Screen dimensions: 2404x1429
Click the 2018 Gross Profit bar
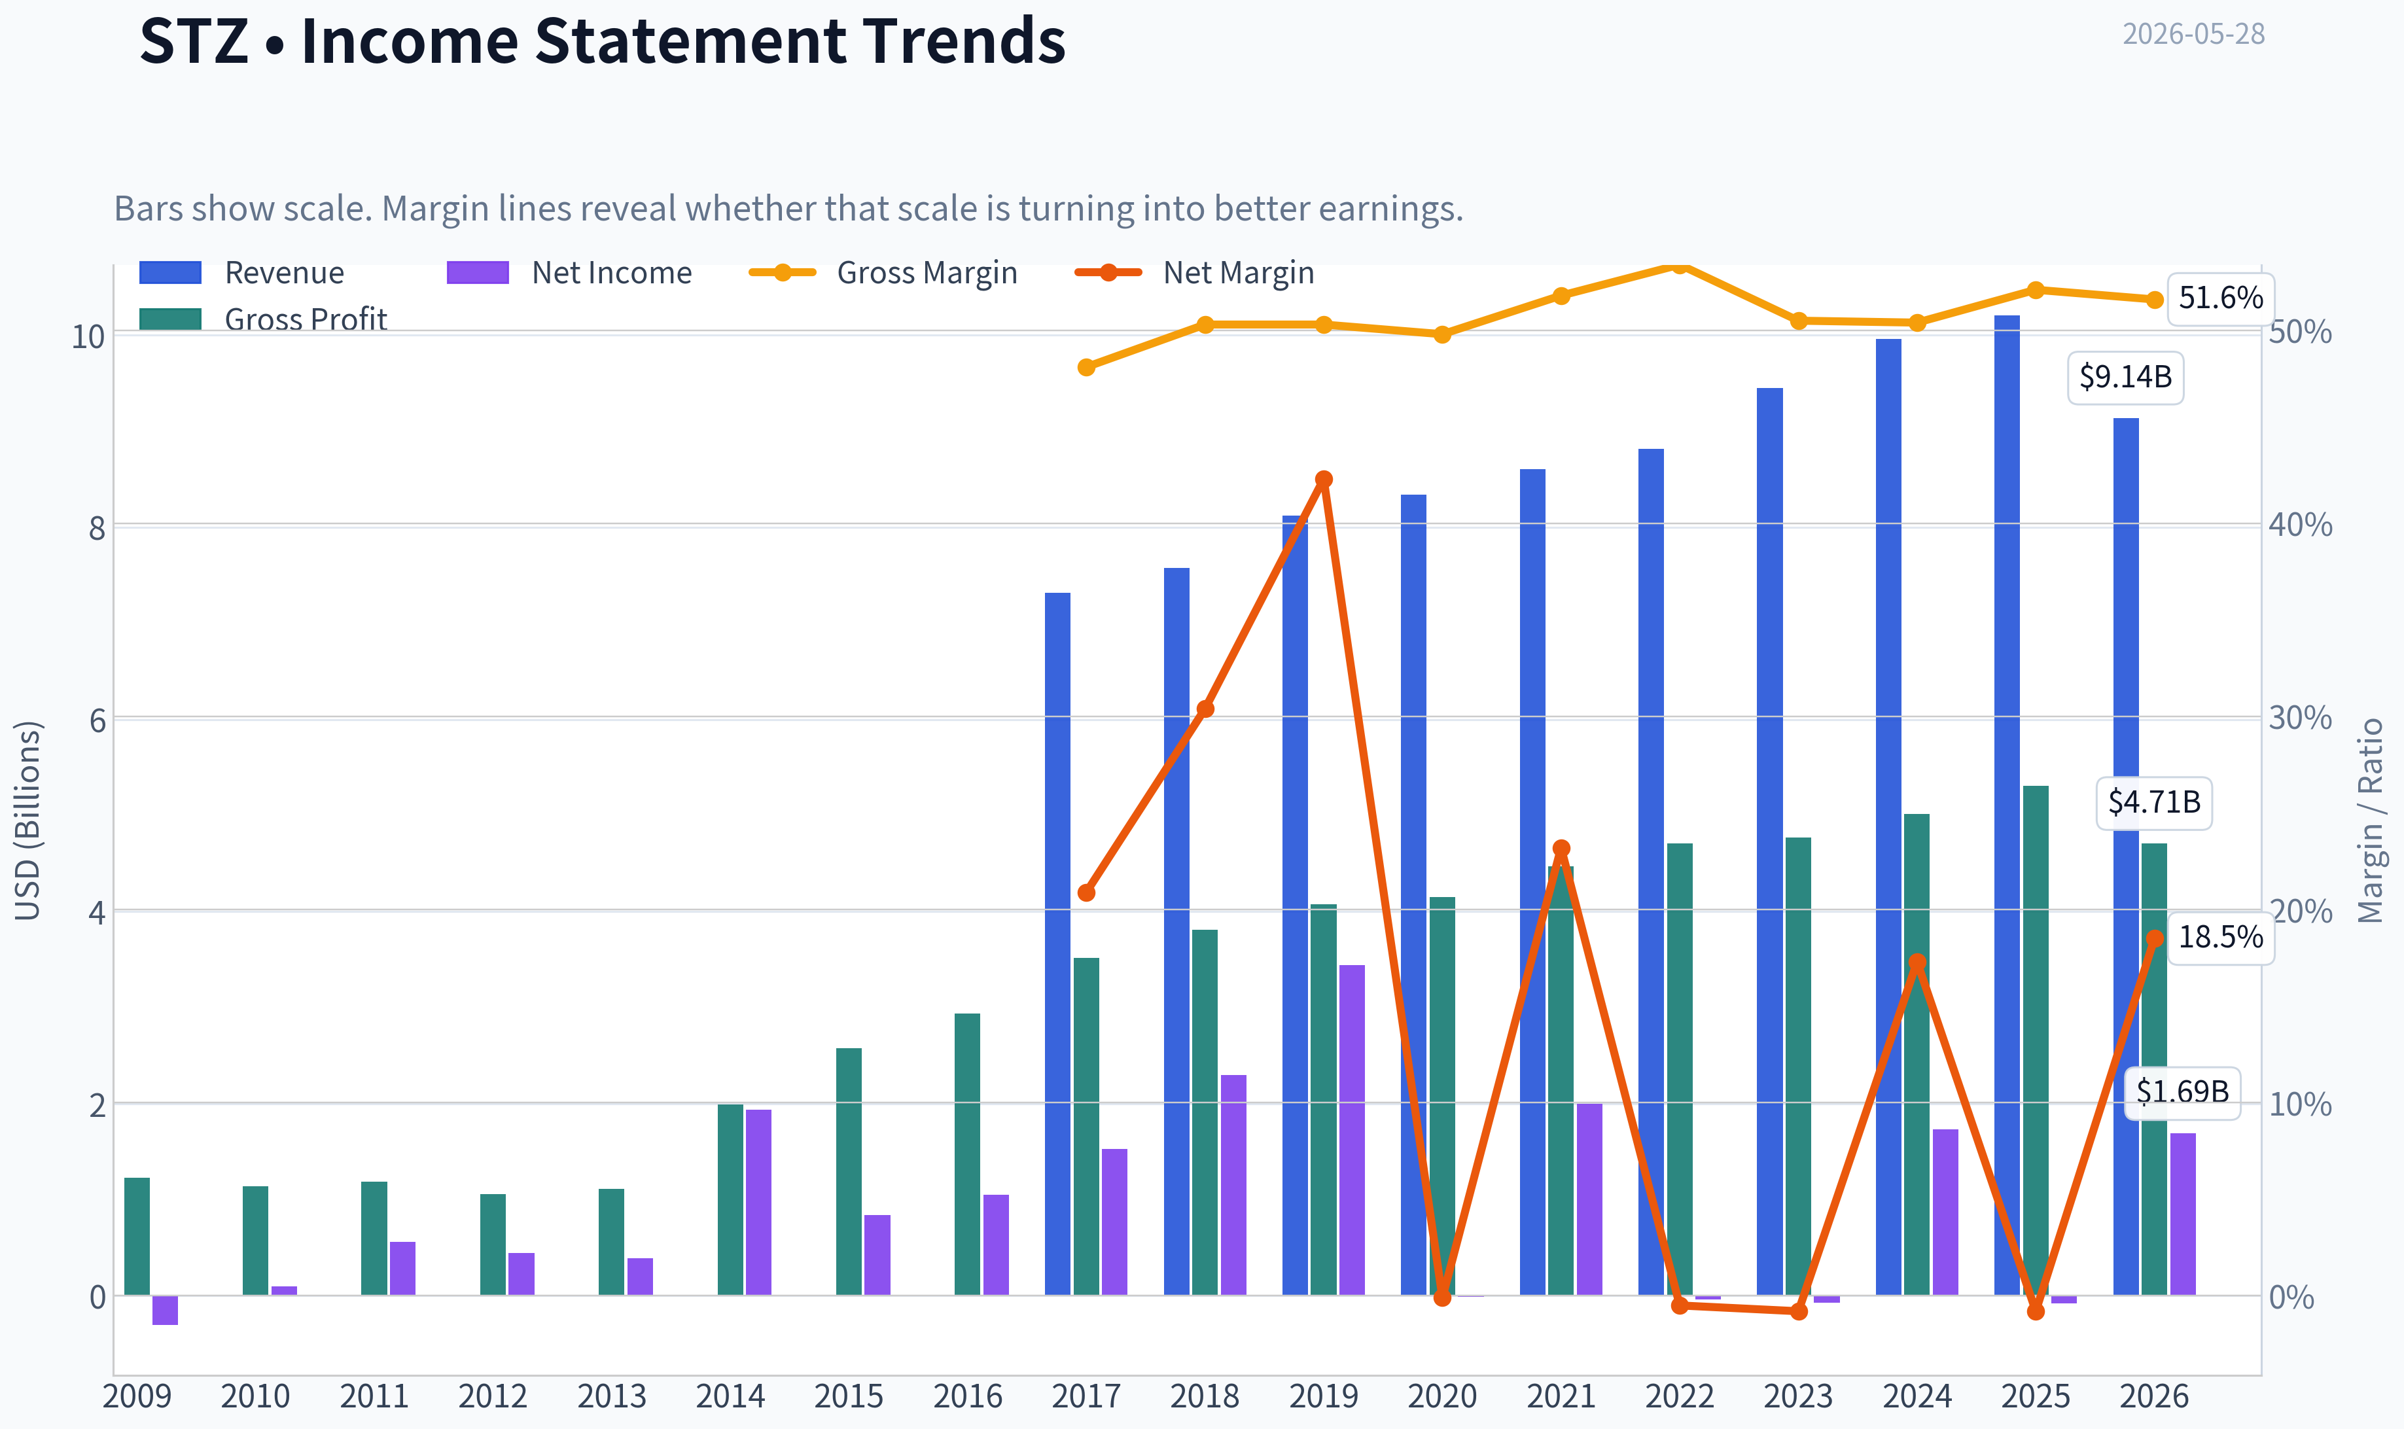(x=1205, y=1112)
